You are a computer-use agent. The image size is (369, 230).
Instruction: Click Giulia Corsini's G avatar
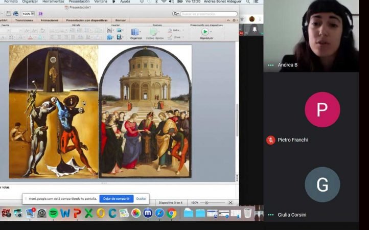pos(322,185)
